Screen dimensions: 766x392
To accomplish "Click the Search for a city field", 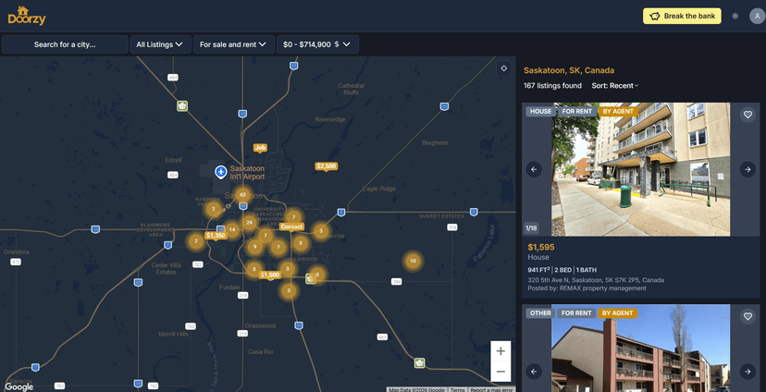I will 65,44.
